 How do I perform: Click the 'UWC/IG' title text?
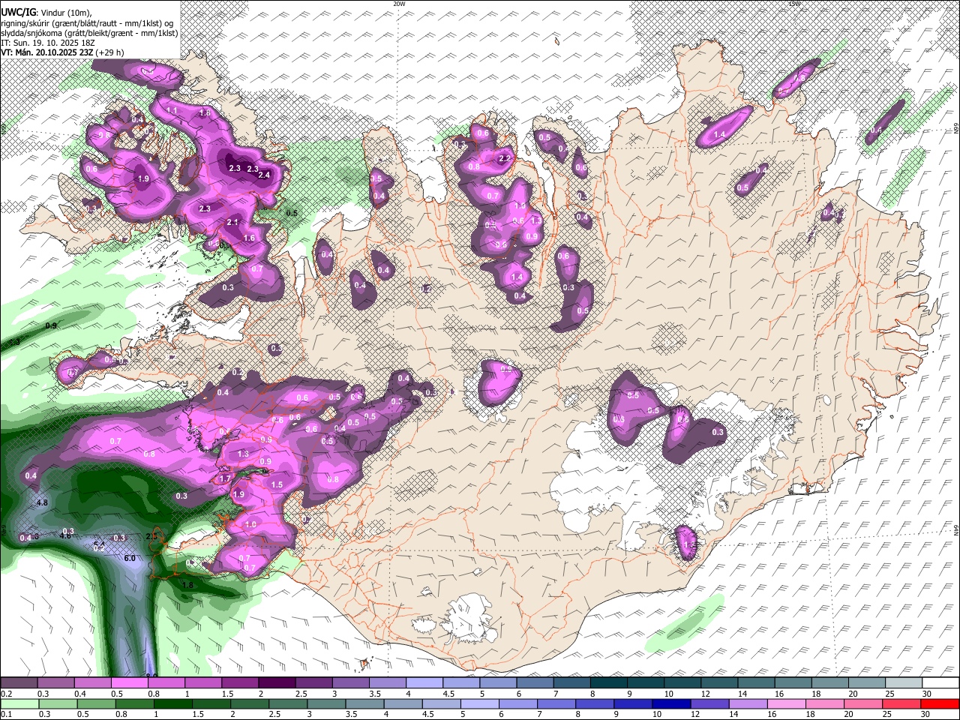pos(19,12)
